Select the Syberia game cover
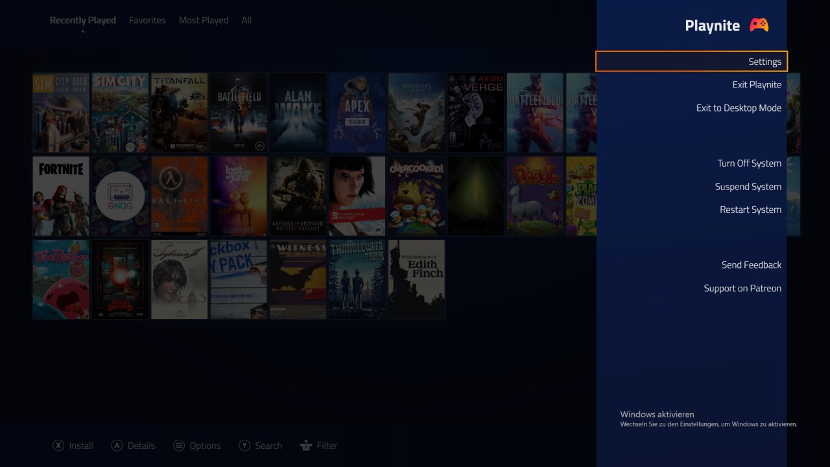 coord(180,280)
